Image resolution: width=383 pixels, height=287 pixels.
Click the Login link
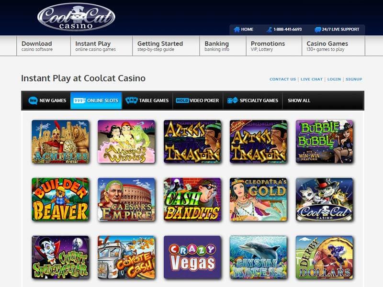(x=334, y=79)
